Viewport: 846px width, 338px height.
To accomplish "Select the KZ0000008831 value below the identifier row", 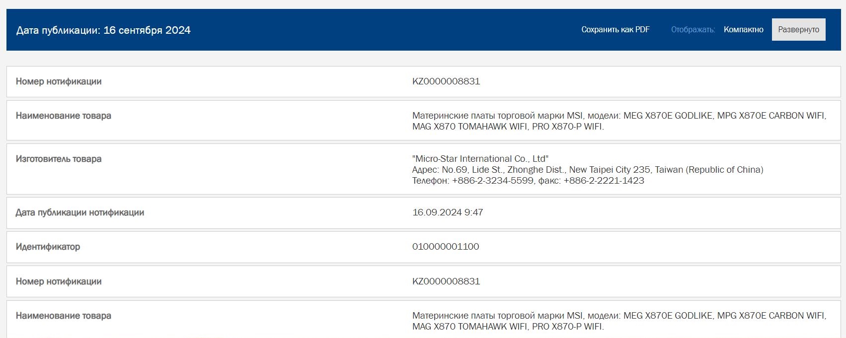I will point(446,281).
